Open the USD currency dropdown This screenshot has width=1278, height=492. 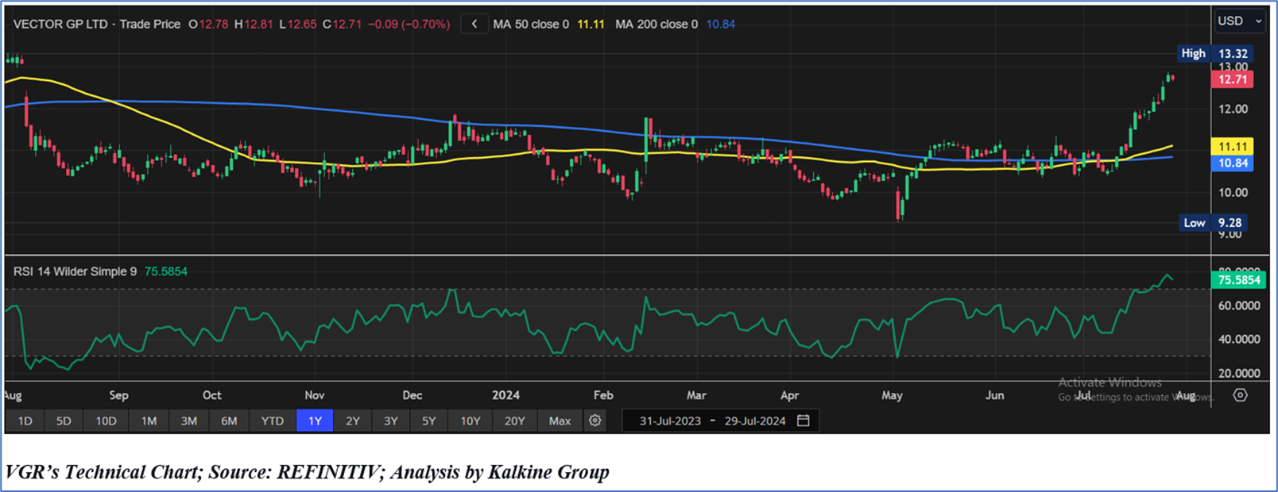point(1240,21)
